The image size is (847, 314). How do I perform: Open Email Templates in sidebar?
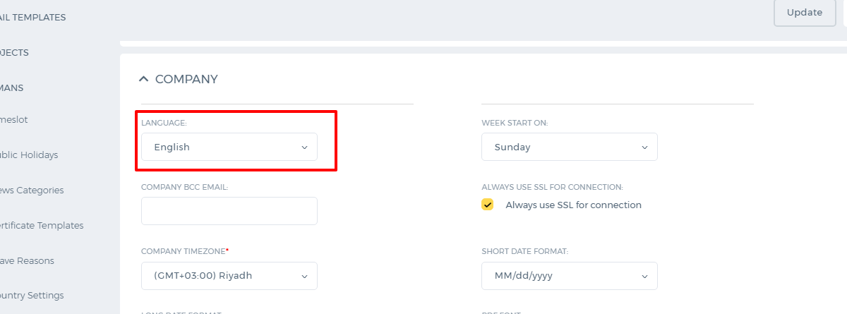click(32, 17)
